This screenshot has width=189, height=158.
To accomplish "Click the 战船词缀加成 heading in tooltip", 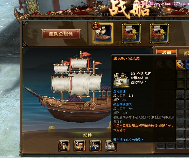I will 122,104.
